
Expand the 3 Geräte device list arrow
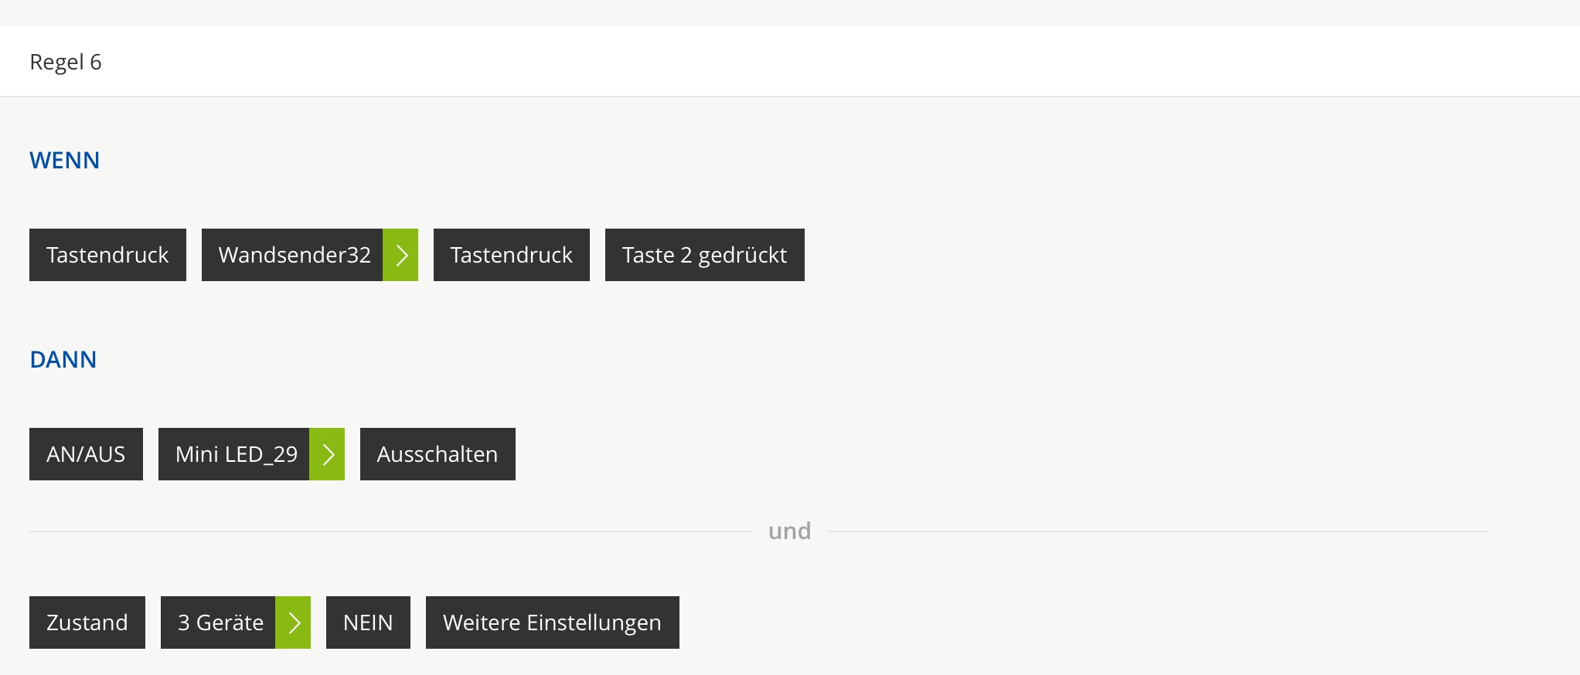(x=293, y=622)
